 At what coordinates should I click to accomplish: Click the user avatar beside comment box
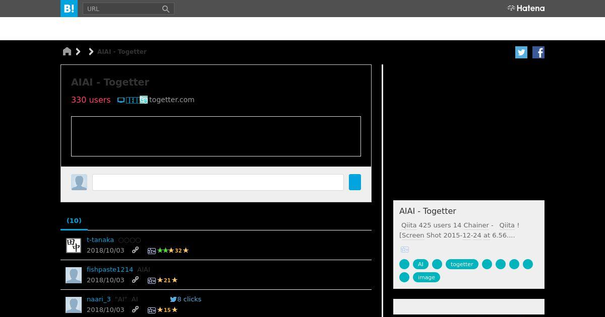[79, 182]
